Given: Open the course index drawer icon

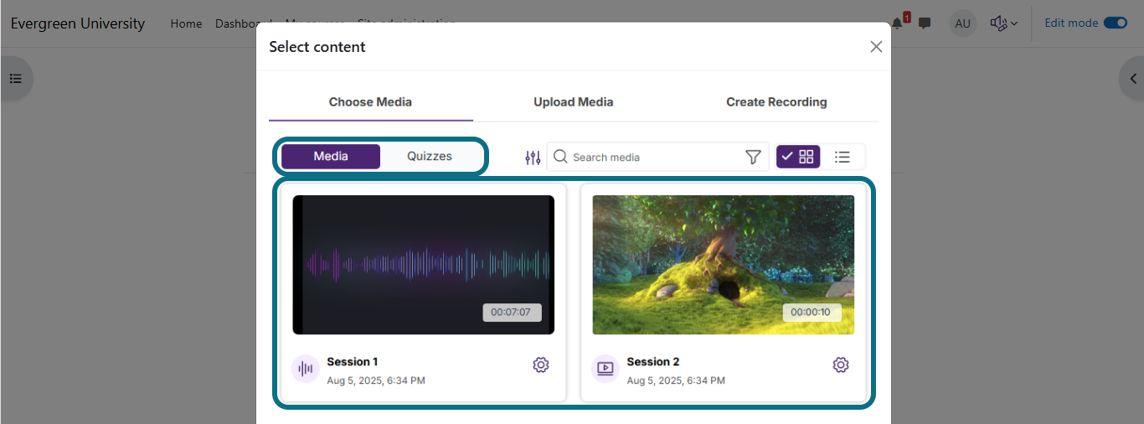Looking at the screenshot, I should (x=16, y=79).
